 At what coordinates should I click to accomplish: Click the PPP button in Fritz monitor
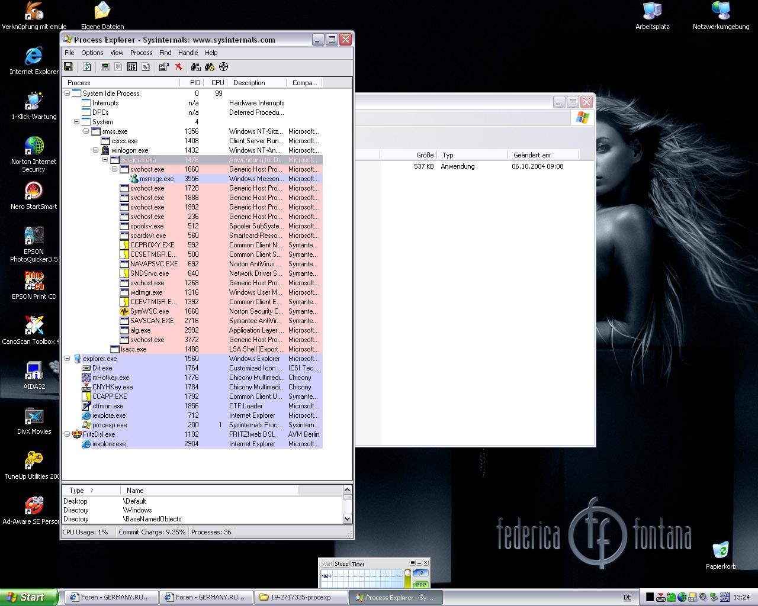420,584
